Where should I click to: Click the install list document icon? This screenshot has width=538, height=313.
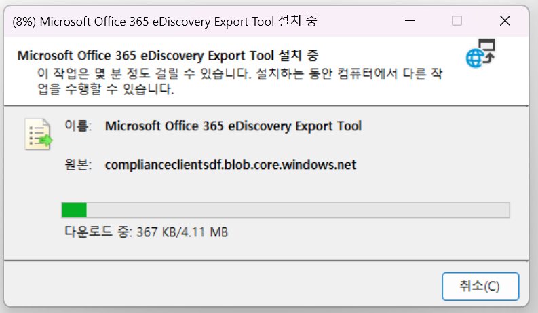tap(38, 134)
